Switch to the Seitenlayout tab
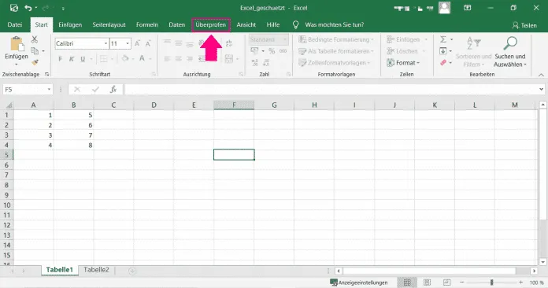Image resolution: width=548 pixels, height=288 pixels. (x=109, y=24)
